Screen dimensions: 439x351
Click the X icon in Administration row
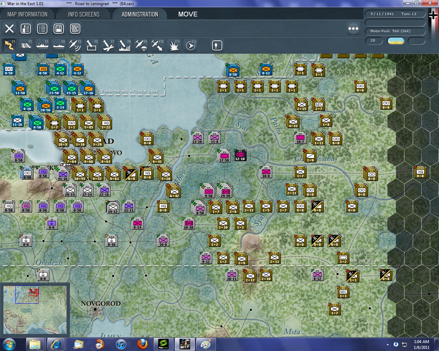click(x=9, y=28)
